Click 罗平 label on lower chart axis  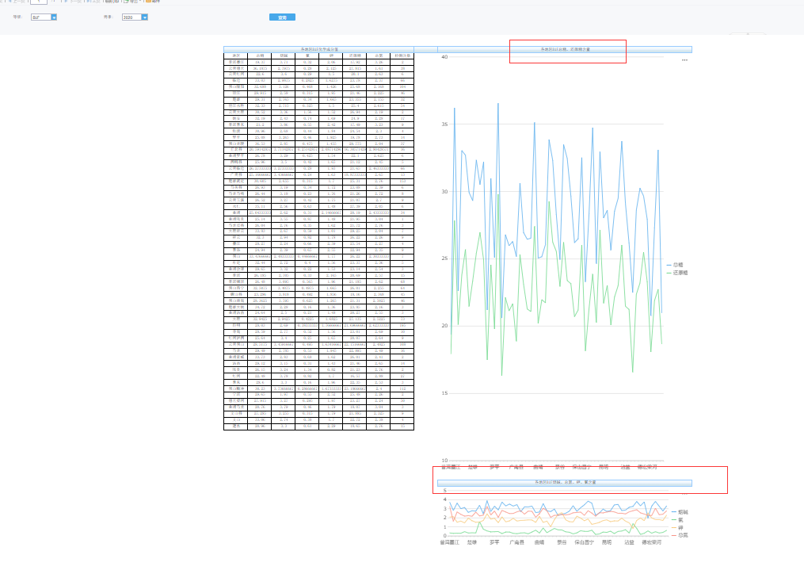494,542
